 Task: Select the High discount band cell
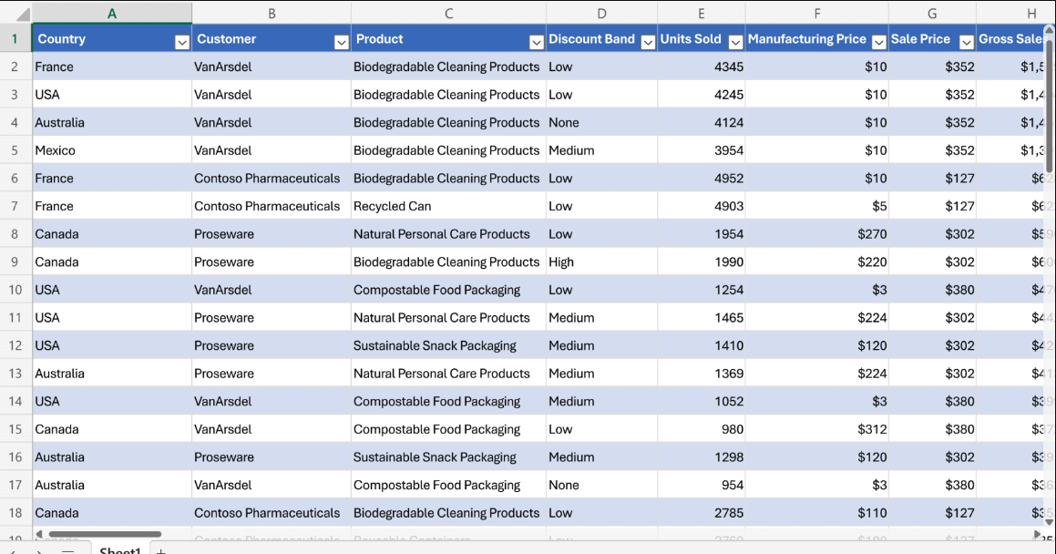tap(601, 262)
